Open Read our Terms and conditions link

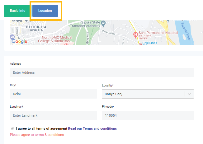tap(92, 128)
